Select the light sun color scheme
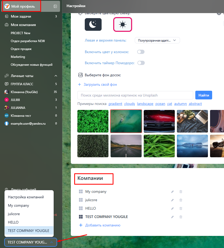 (x=122, y=24)
